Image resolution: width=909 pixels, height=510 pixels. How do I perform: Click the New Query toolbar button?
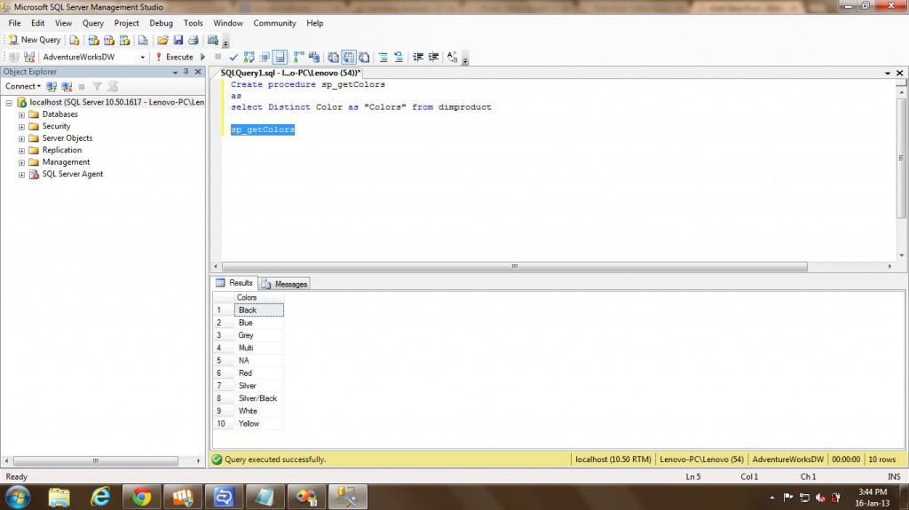35,40
